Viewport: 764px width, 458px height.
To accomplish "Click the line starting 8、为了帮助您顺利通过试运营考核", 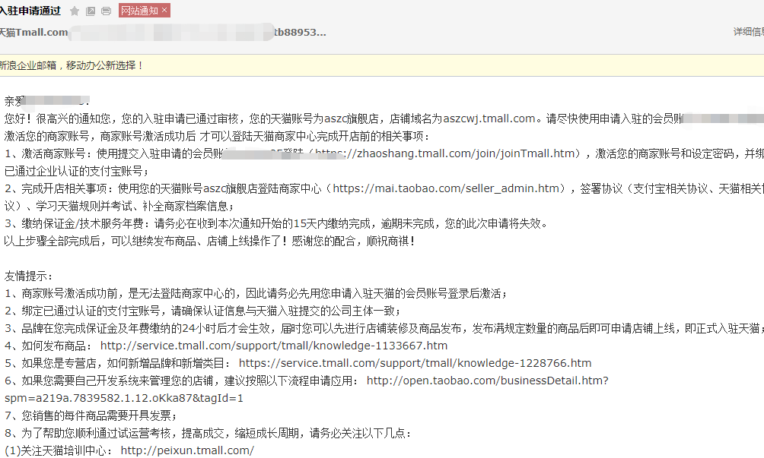I will click(x=208, y=433).
